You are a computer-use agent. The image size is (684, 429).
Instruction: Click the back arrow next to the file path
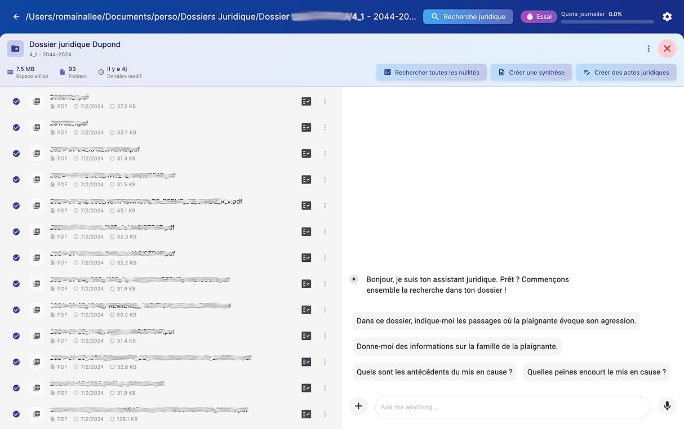(16, 17)
